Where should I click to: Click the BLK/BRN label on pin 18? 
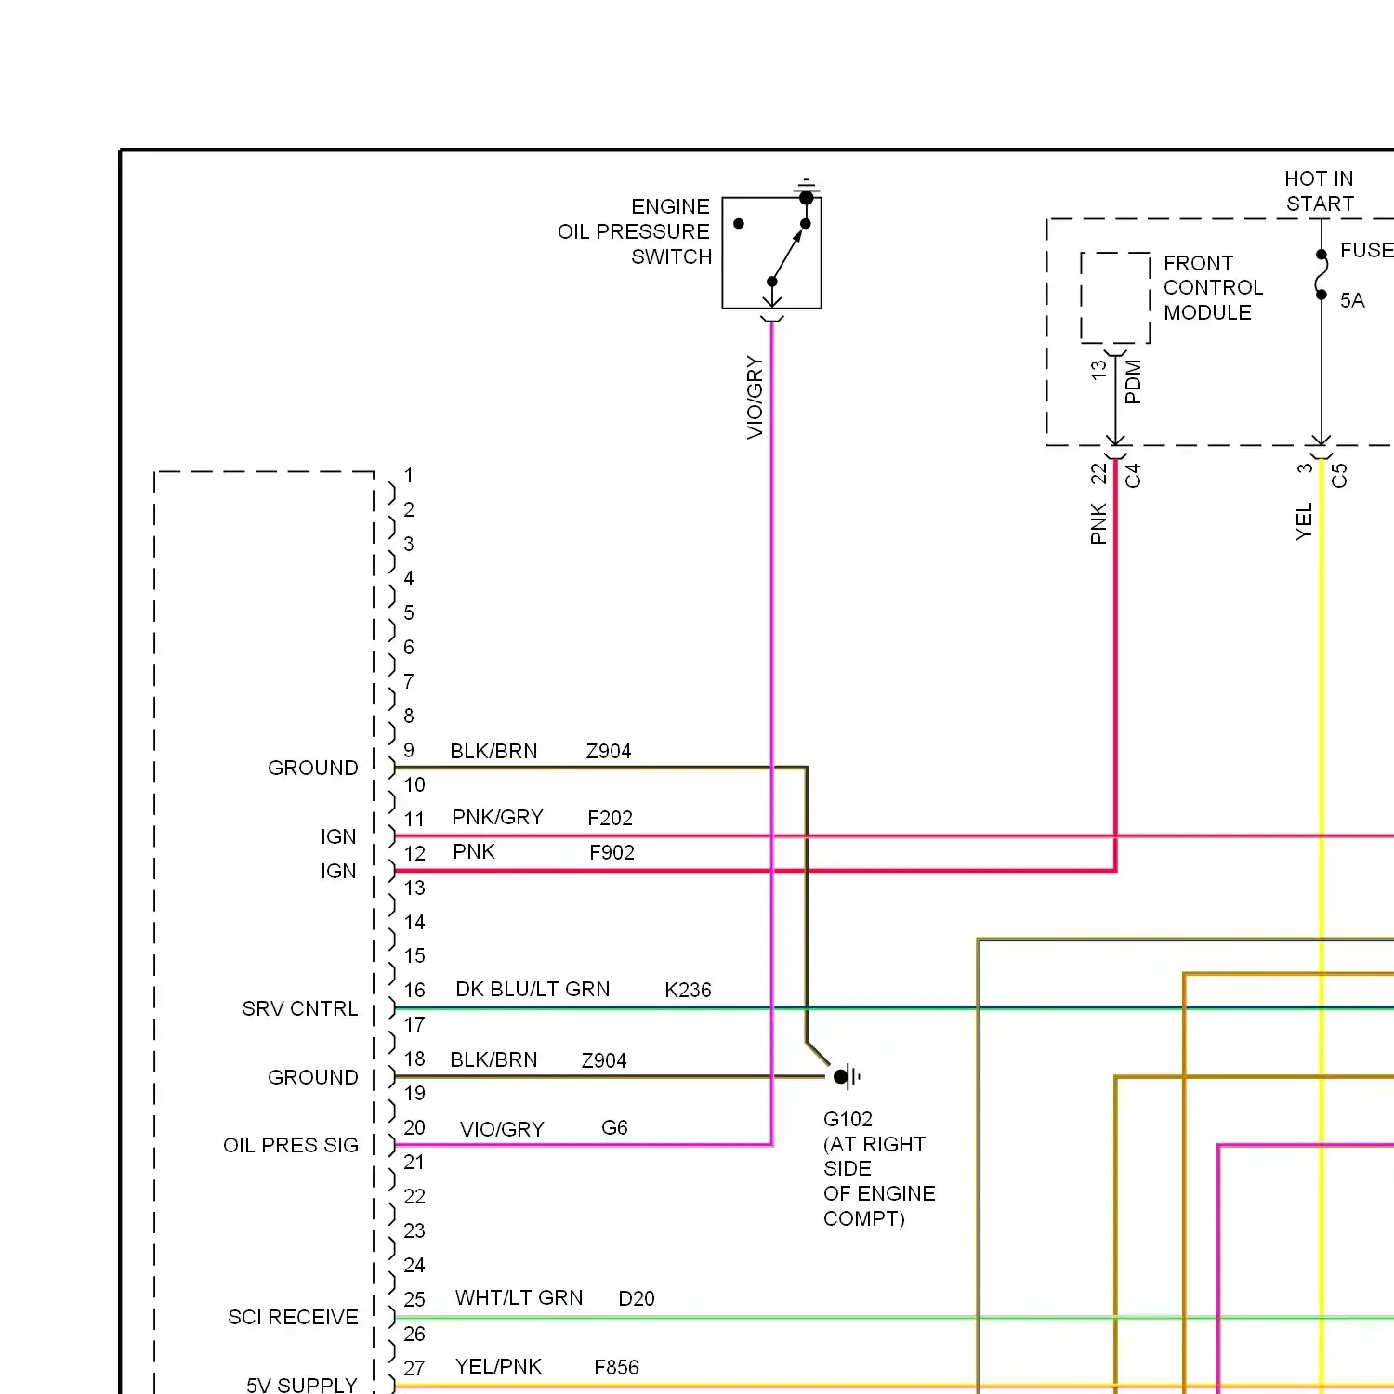coord(493,1060)
